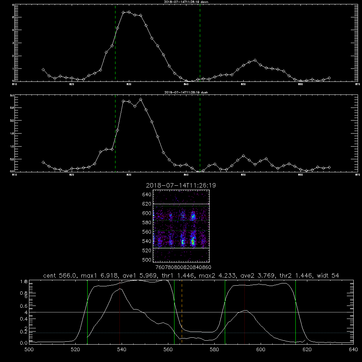This screenshot has width=362, height=362.
Task: Click the highest data point in dusk plot
Action: (140, 100)
